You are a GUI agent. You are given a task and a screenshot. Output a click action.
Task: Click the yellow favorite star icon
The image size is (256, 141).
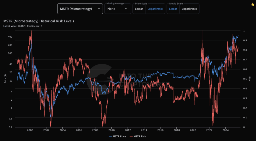click(x=252, y=5)
